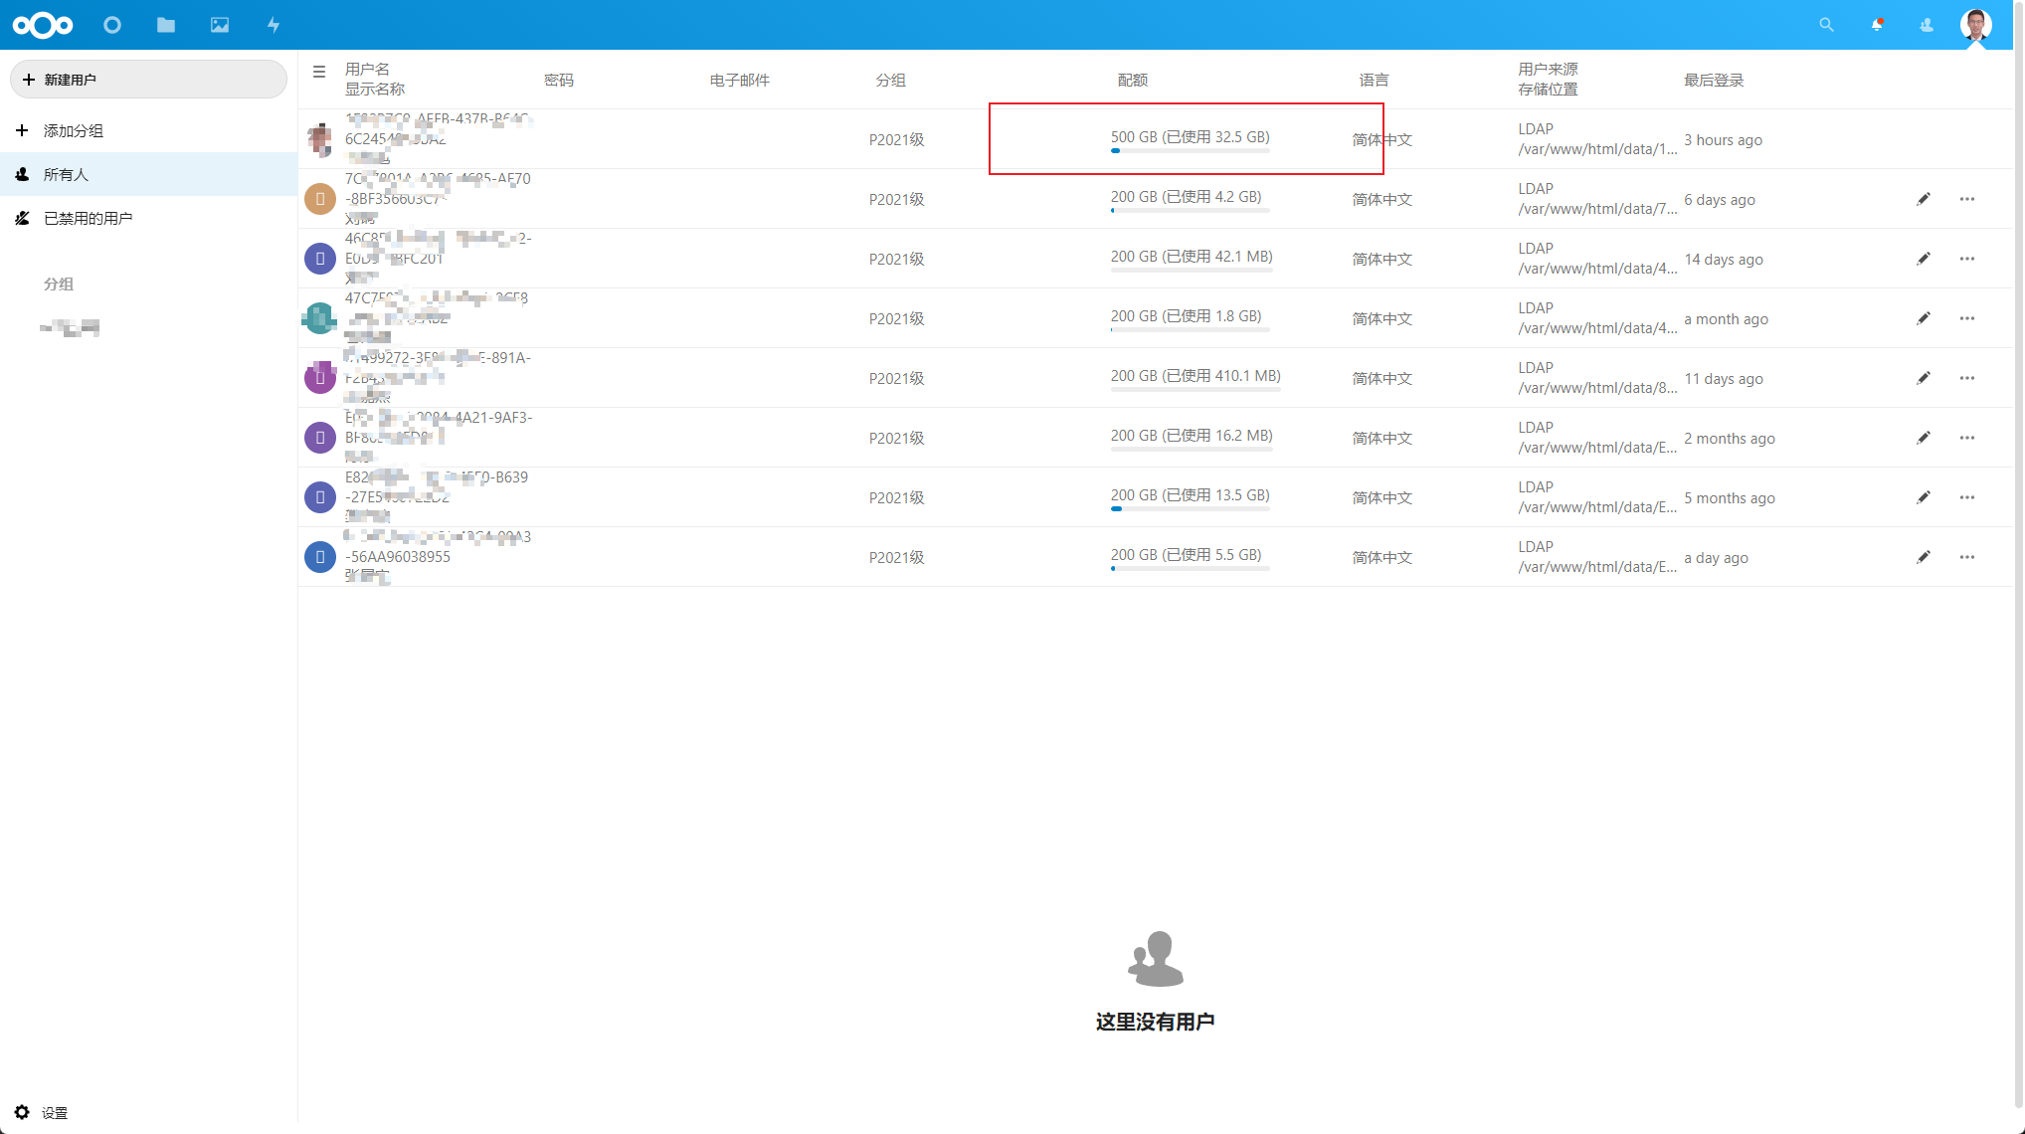The width and height of the screenshot is (2025, 1134).
Task: Click 添加分组 to add a group
Action: point(73,130)
